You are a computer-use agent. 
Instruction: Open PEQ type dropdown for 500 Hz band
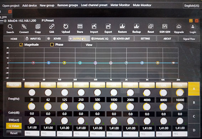pyautogui.click(x=97, y=134)
